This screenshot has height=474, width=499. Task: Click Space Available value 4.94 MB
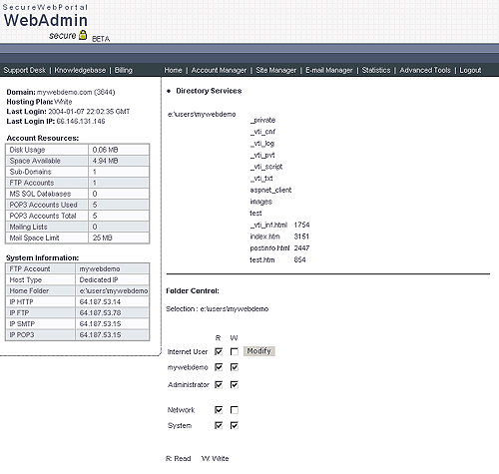pyautogui.click(x=105, y=161)
